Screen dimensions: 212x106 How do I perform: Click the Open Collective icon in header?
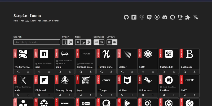tap(173, 17)
